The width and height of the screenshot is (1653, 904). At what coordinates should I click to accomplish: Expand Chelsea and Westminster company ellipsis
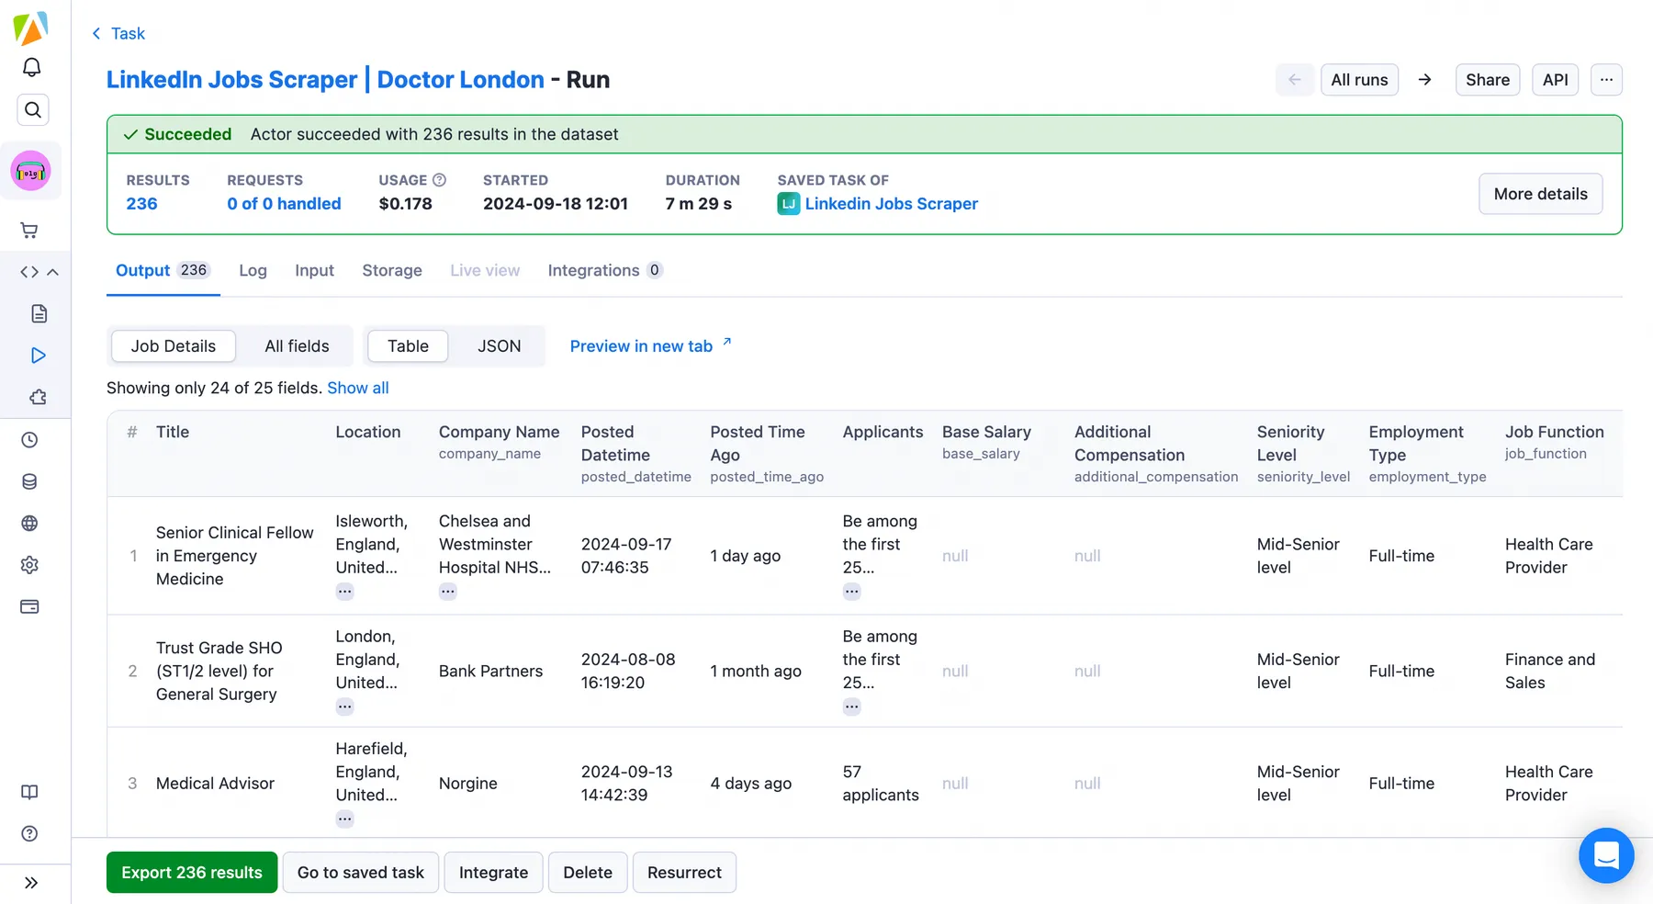pos(447,592)
